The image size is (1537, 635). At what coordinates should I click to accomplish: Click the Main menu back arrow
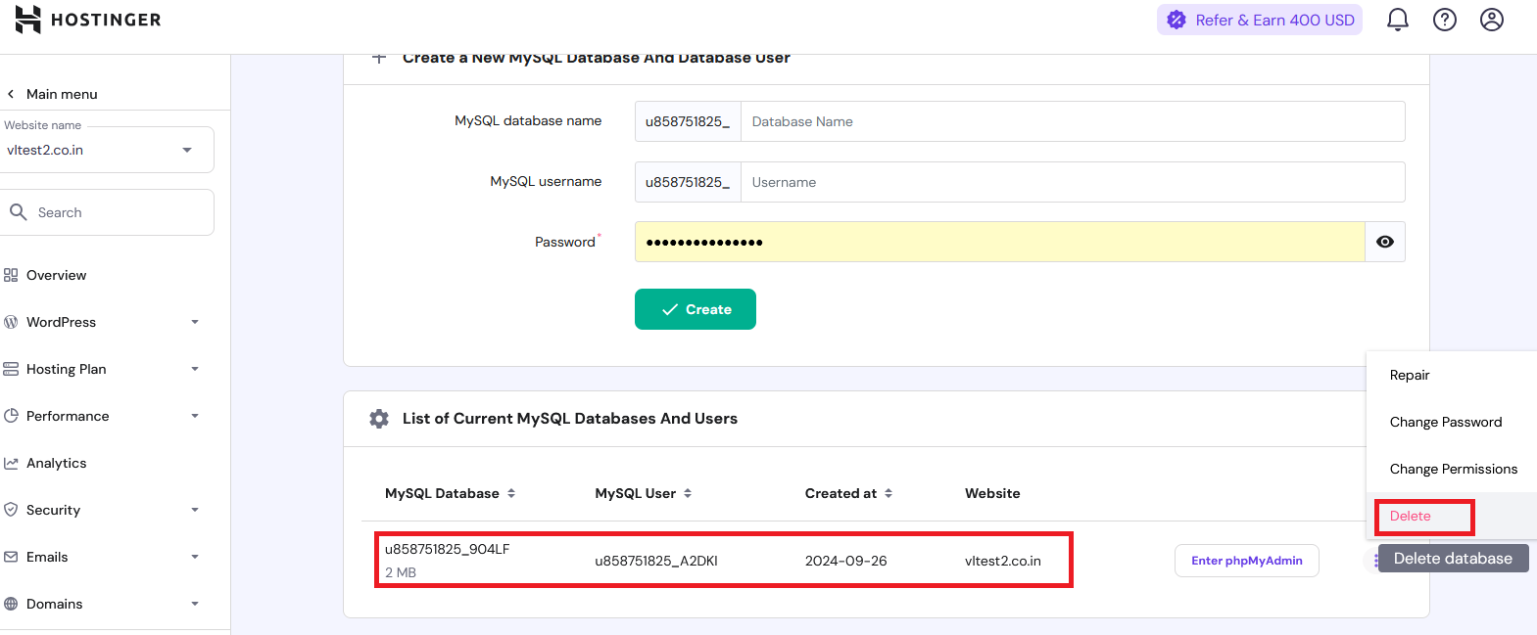(x=11, y=94)
